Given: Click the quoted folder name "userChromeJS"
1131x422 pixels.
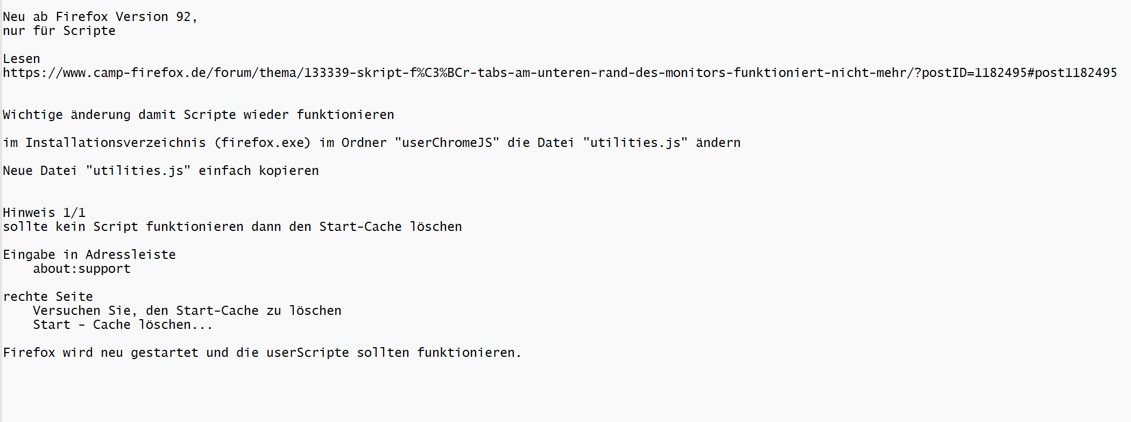Looking at the screenshot, I should (447, 143).
